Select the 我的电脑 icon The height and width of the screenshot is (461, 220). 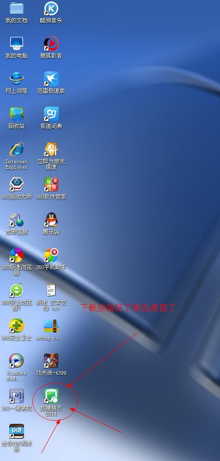coord(16,44)
